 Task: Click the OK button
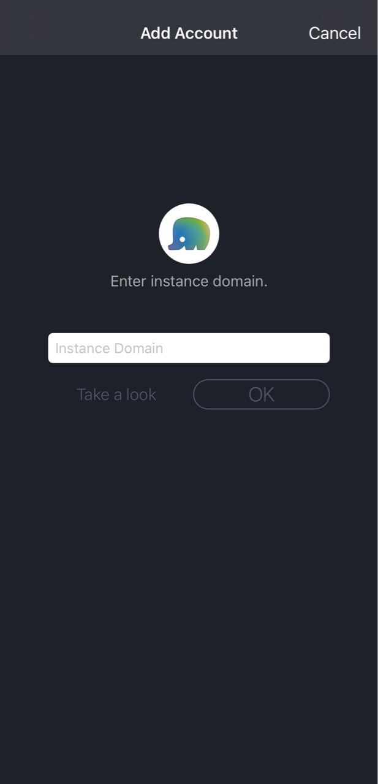[262, 394]
